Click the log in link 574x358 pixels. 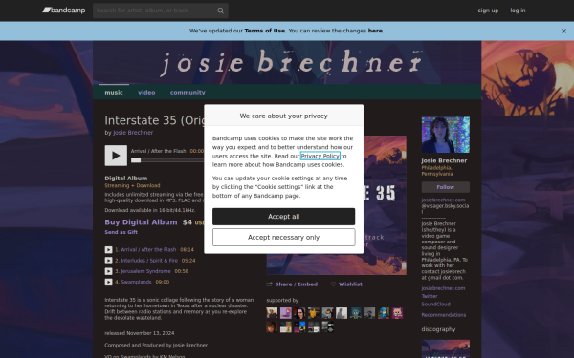click(518, 11)
